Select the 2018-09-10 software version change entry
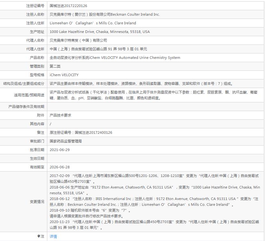 (90, 210)
